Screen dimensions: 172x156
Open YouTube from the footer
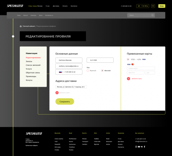139,147
